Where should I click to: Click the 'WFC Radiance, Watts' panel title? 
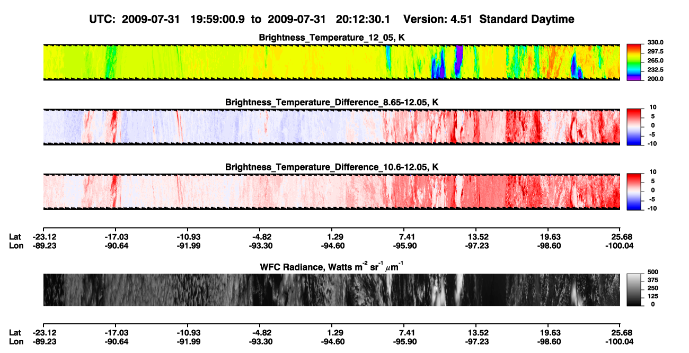(332, 266)
